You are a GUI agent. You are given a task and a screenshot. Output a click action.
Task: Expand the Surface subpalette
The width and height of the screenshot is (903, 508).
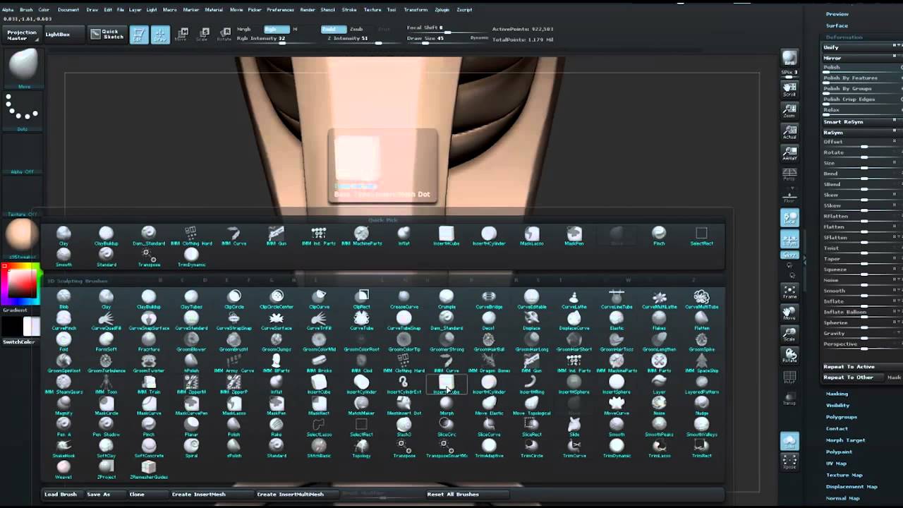[x=837, y=25]
